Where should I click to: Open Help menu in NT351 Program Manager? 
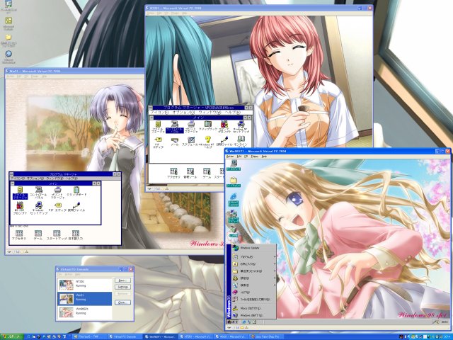[233, 112]
